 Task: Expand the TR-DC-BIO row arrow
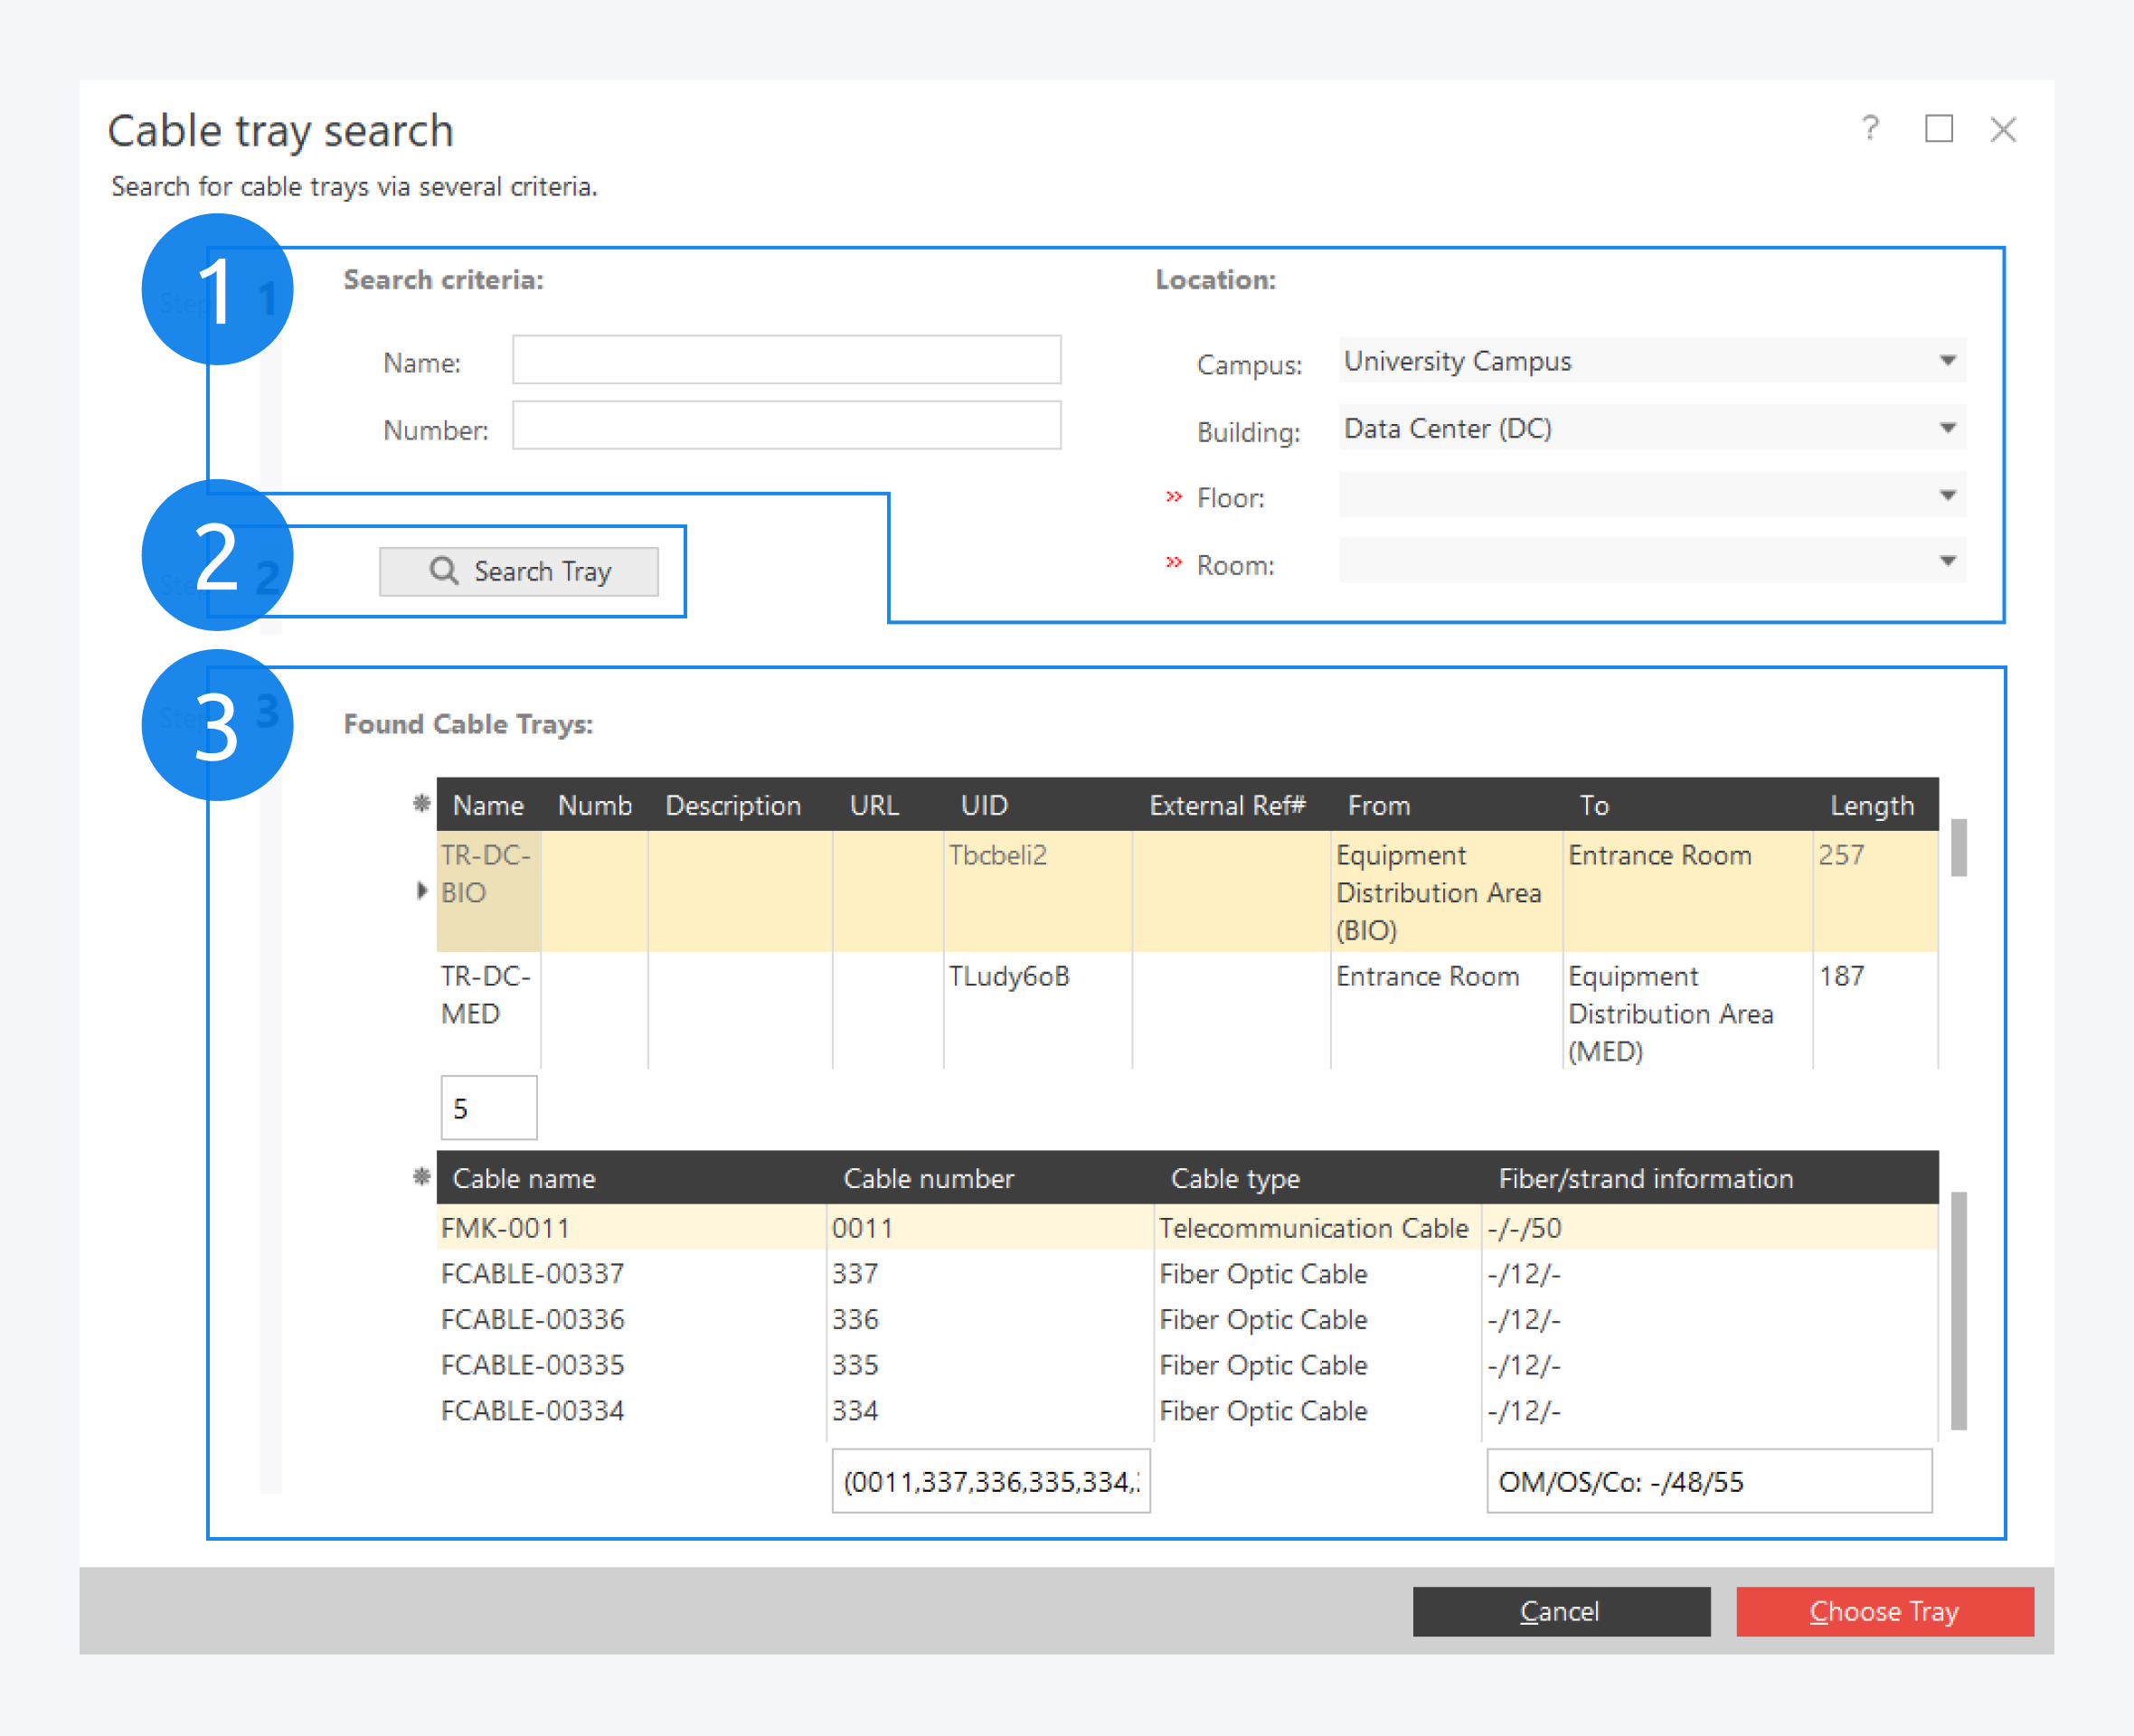(x=422, y=890)
